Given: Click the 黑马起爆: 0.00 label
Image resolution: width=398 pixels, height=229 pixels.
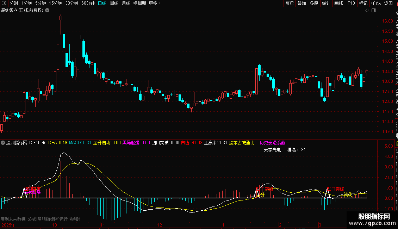Looking at the screenshot, I should (x=136, y=143).
